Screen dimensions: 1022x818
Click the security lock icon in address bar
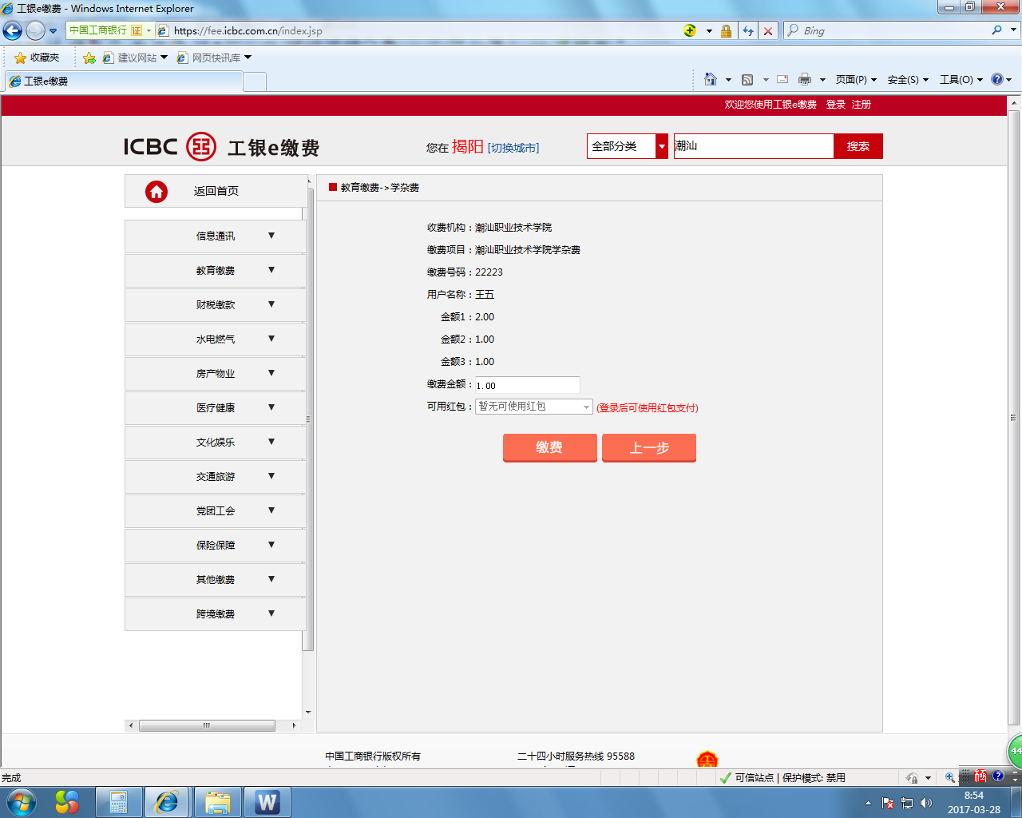tap(726, 31)
